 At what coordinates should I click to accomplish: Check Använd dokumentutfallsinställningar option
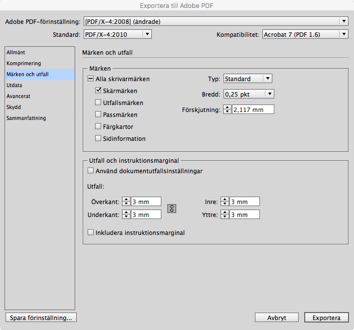91,171
